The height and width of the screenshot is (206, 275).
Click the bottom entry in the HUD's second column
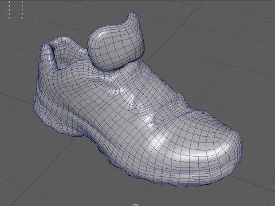(22, 18)
